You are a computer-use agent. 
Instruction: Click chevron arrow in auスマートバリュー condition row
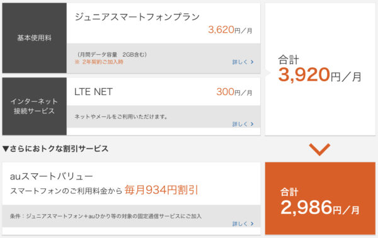[252, 224]
